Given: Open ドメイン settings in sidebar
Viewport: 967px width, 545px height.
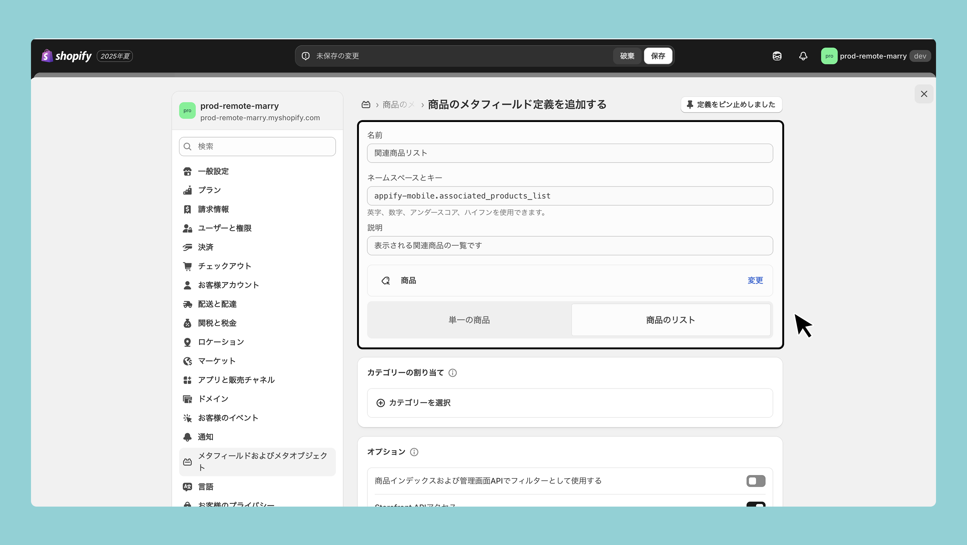Looking at the screenshot, I should 213,399.
